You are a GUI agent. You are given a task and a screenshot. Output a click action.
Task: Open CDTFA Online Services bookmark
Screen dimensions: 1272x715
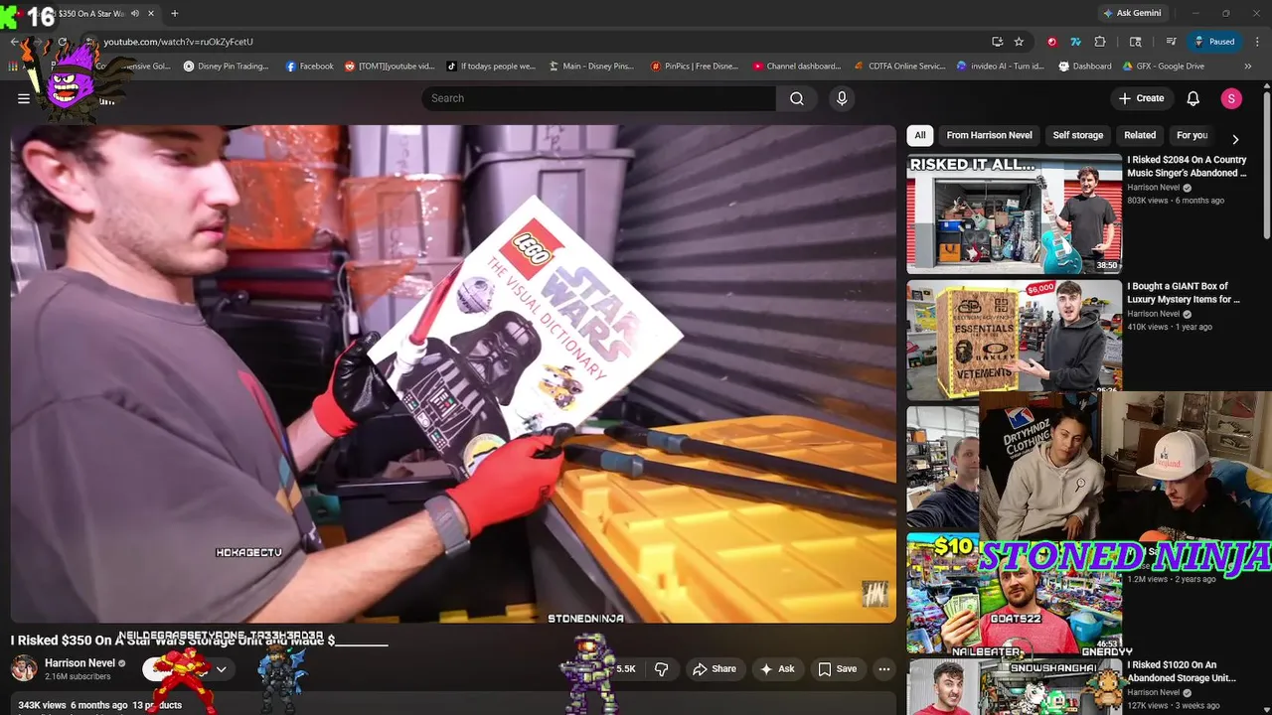[900, 67]
